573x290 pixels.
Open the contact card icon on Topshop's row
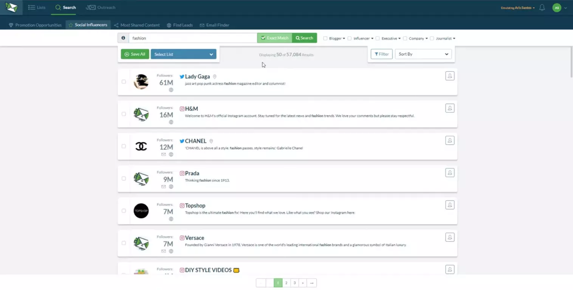[x=450, y=205]
